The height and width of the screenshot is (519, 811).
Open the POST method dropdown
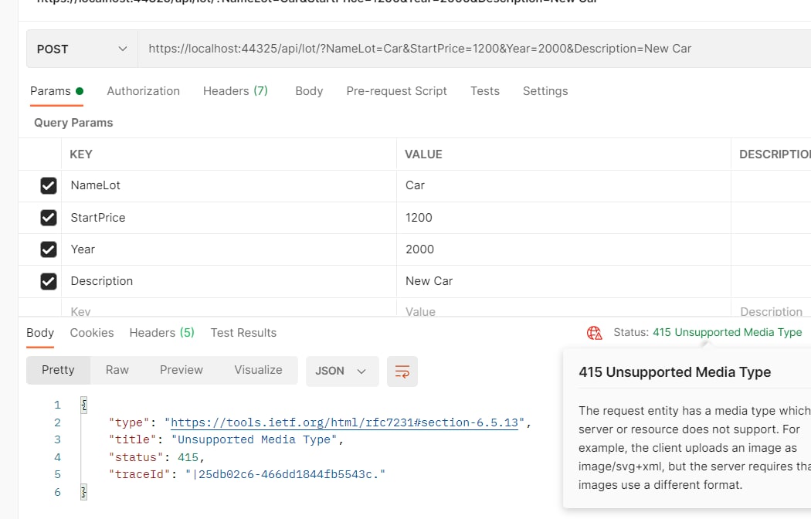(82, 49)
